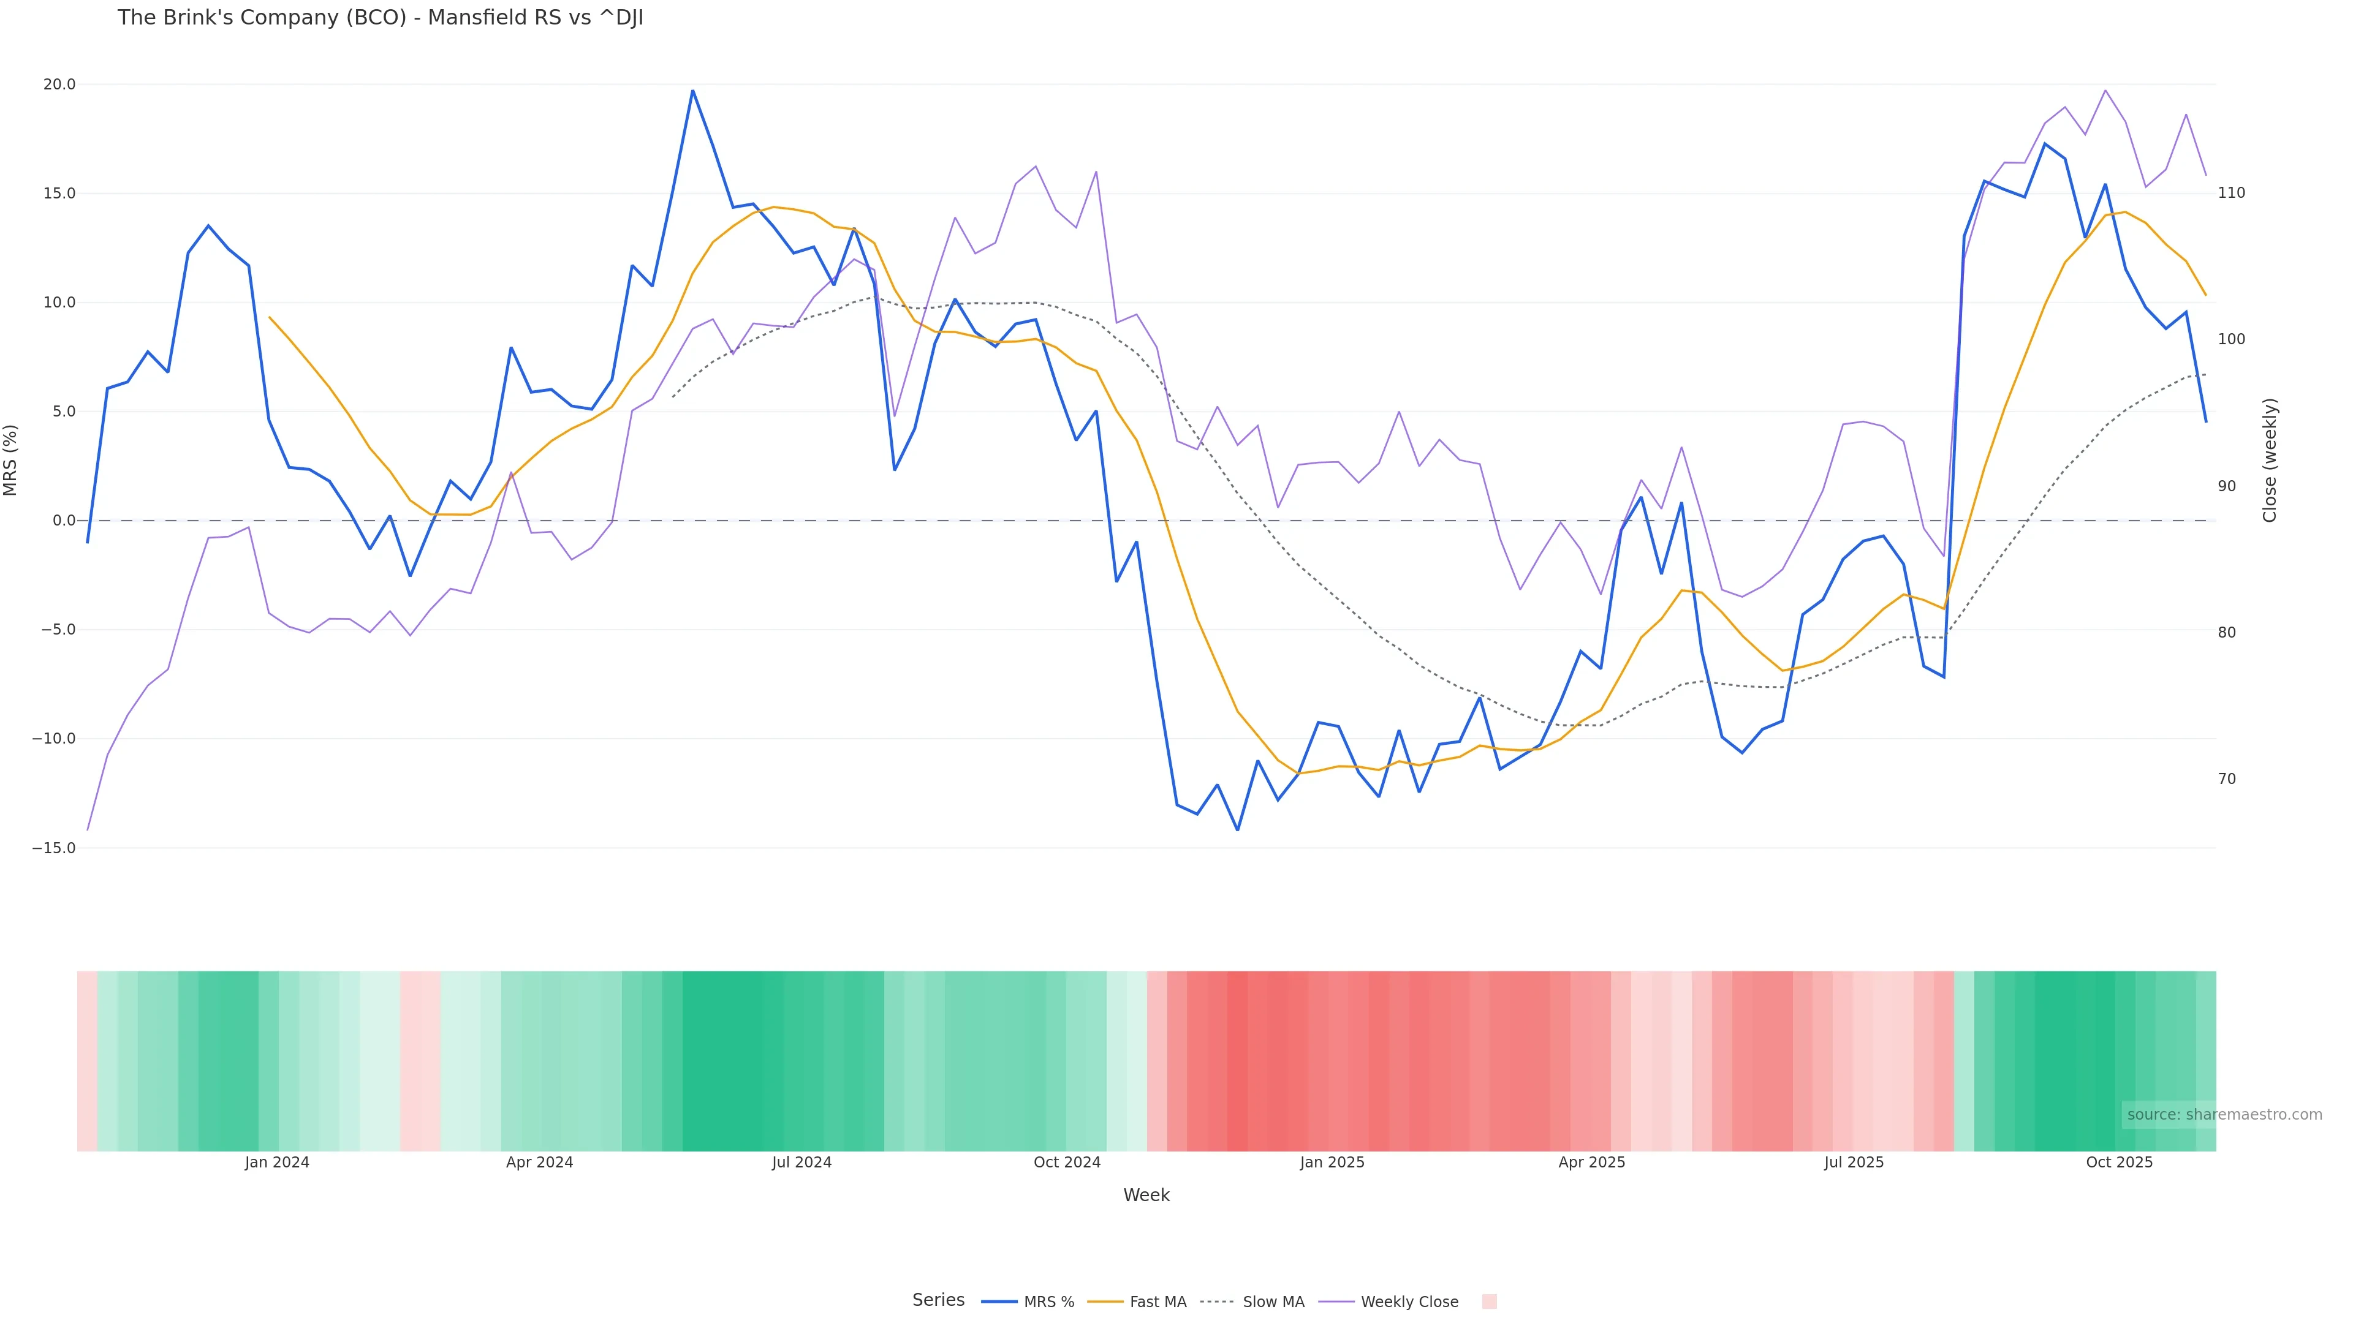The height and width of the screenshot is (1323, 2353).
Task: Click the orange Fast MA line icon in legend
Action: point(1105,1302)
